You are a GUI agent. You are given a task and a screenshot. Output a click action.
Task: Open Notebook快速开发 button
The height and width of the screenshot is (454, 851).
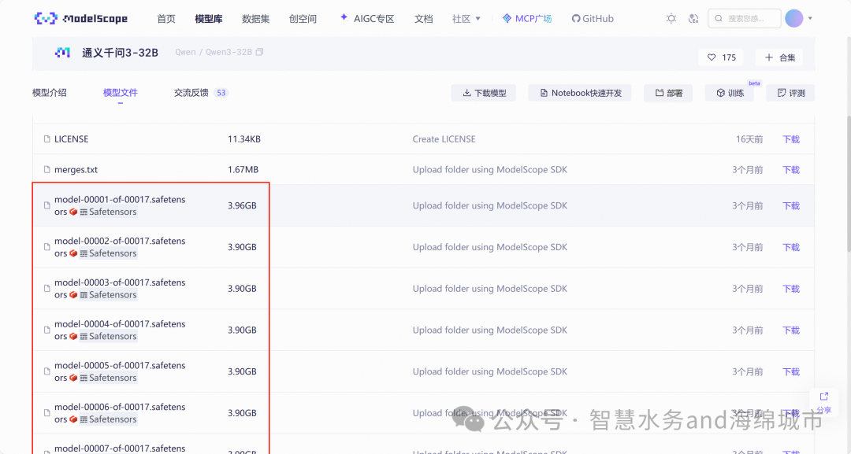tap(580, 93)
